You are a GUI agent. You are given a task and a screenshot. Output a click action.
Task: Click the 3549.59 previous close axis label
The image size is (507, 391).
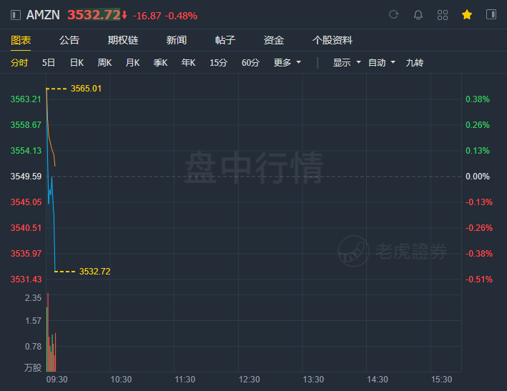[x=26, y=177]
